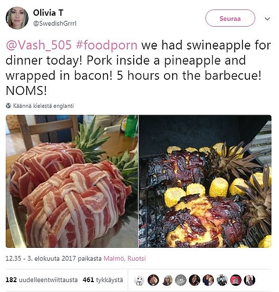279x292 pixels.
Task: Click Käännä kielestä englanti translate link
Action: click(x=44, y=106)
